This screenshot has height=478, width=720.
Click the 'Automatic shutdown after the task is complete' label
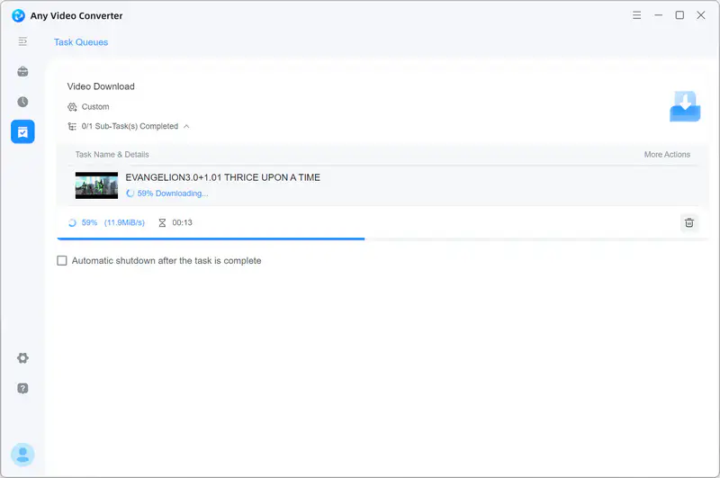pos(166,261)
